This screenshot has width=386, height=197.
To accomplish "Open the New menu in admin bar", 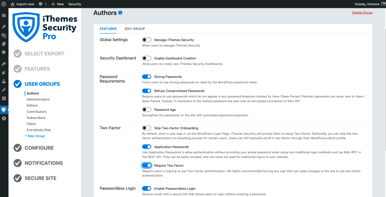I will tap(57, 4).
